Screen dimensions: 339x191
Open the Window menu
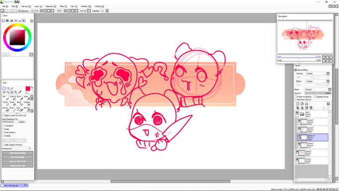coord(86,6)
